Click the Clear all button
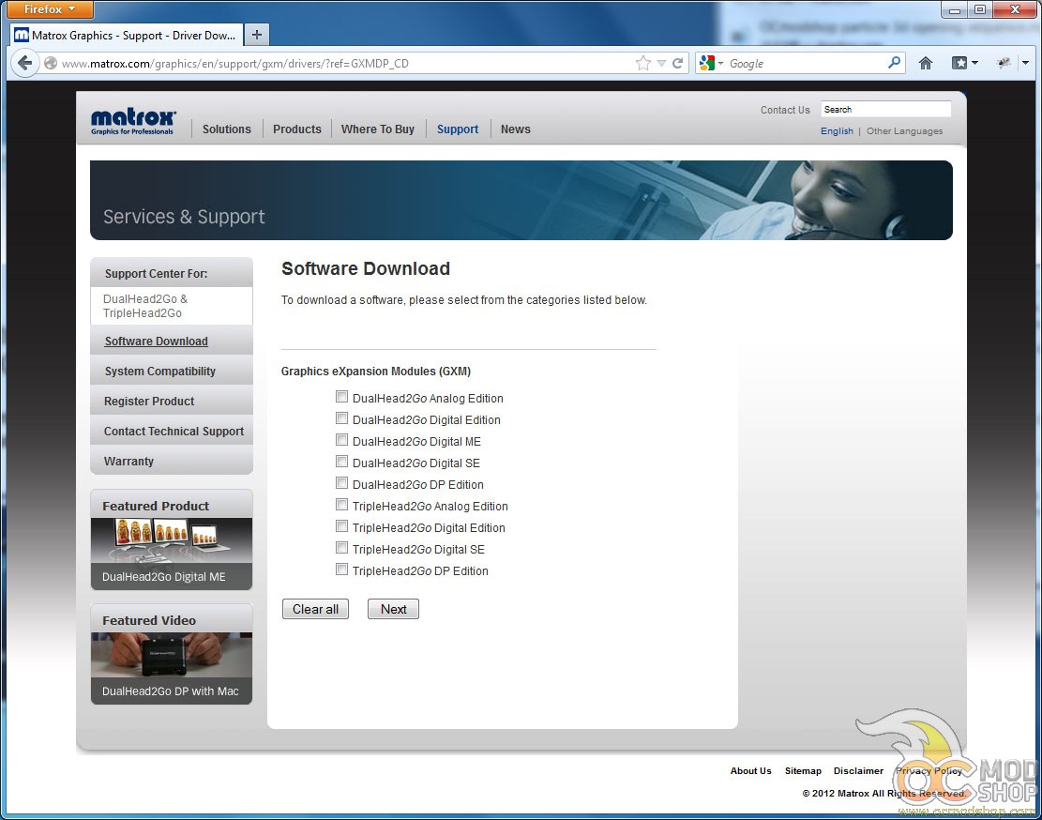This screenshot has width=1042, height=820. pos(316,609)
